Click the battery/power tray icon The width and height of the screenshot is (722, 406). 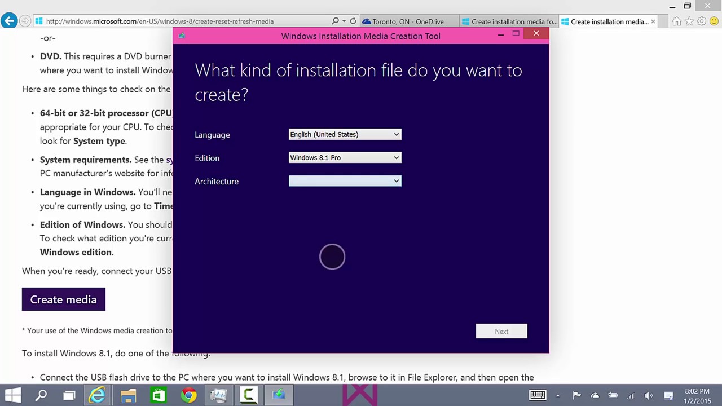(x=613, y=395)
